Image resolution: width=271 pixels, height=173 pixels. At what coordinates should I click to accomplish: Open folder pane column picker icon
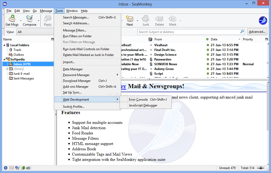[53, 39]
